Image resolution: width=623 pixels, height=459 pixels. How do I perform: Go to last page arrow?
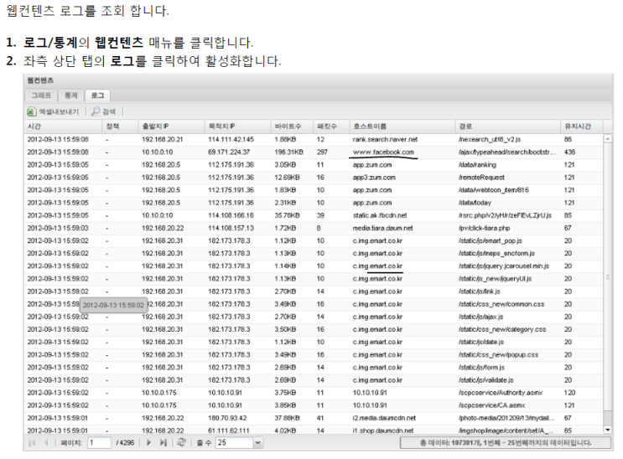click(x=163, y=443)
